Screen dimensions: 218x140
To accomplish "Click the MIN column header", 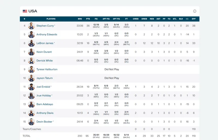I will coord(80,19).
